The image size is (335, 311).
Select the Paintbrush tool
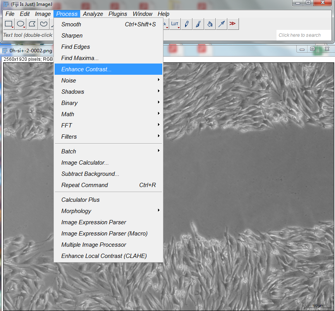pyautogui.click(x=198, y=24)
